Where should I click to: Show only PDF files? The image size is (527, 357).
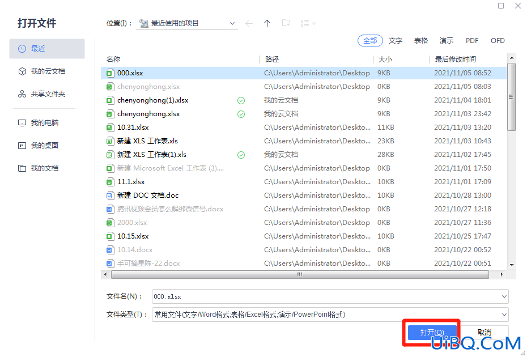pos(472,41)
